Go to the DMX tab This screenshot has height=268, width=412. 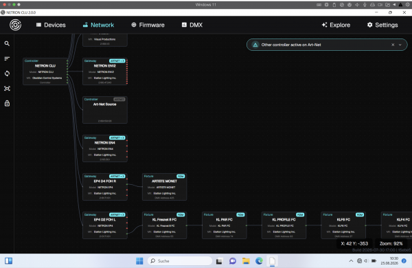click(192, 25)
